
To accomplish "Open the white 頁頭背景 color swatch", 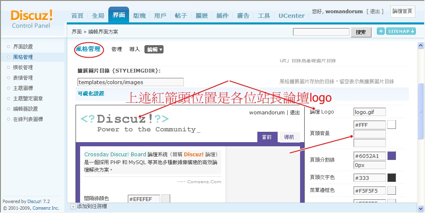I will pyautogui.click(x=392, y=124).
